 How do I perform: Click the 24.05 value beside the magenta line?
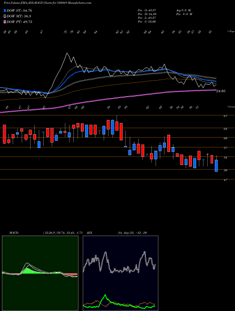(x=221, y=91)
